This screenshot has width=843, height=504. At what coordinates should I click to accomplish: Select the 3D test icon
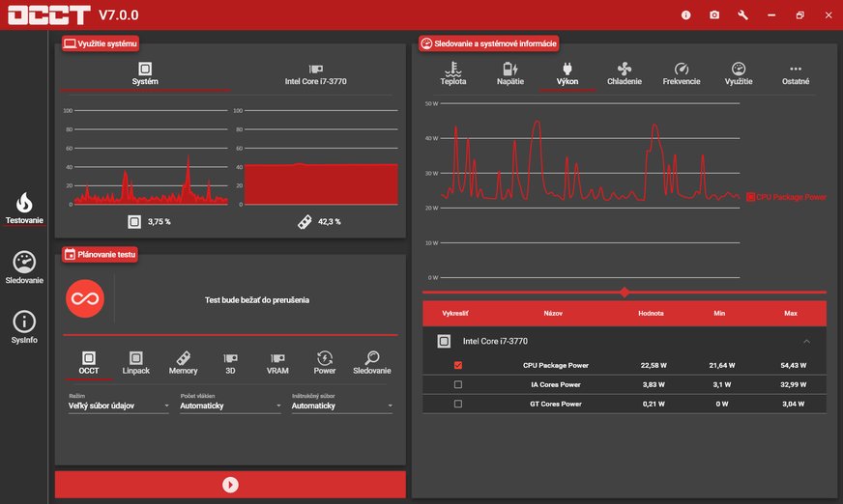230,362
